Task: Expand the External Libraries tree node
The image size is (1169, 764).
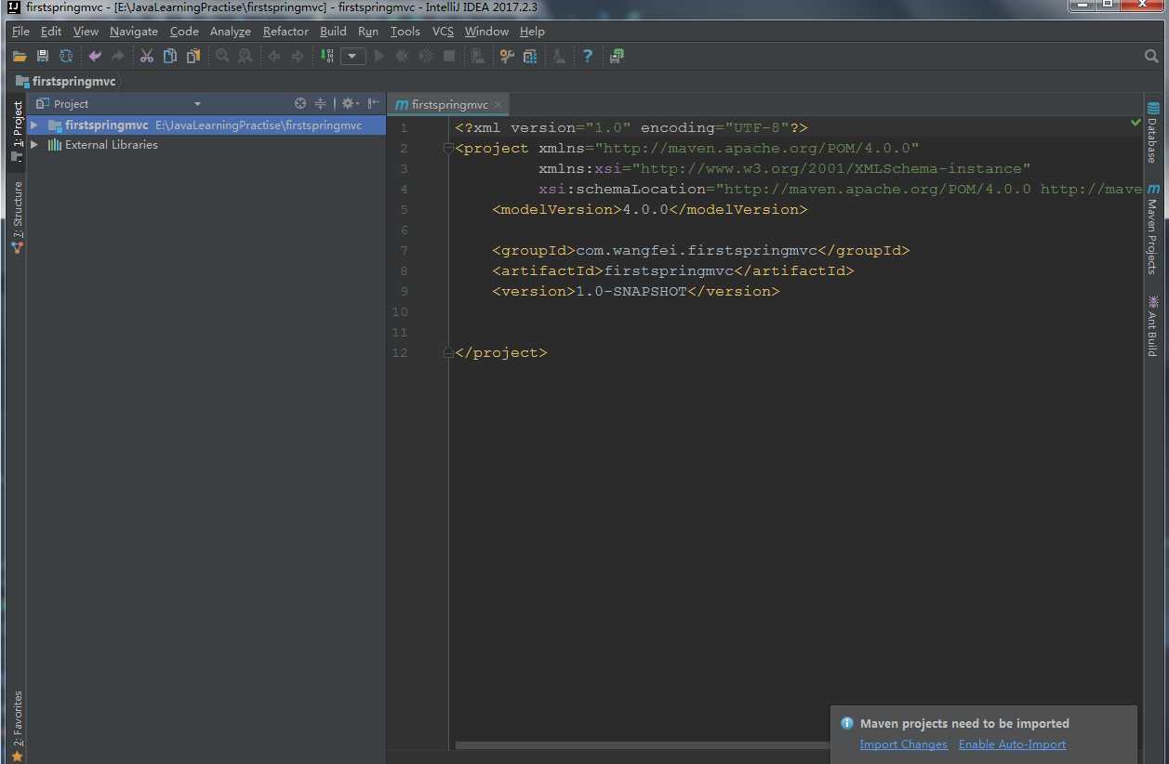Action: pyautogui.click(x=34, y=145)
